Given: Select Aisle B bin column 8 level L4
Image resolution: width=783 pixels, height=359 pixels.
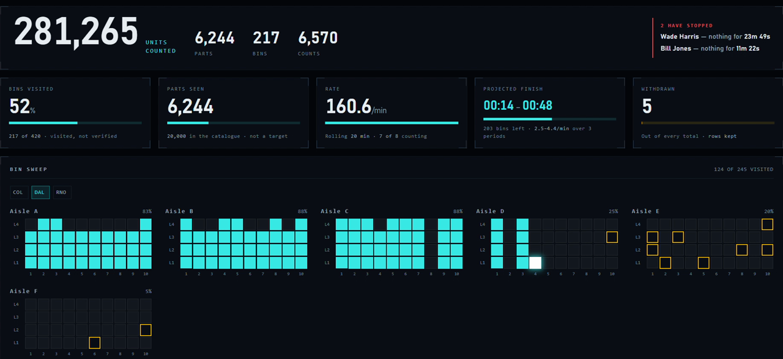Looking at the screenshot, I should point(275,224).
